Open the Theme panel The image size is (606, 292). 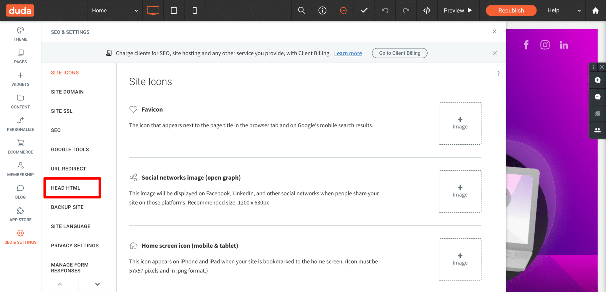coord(20,34)
